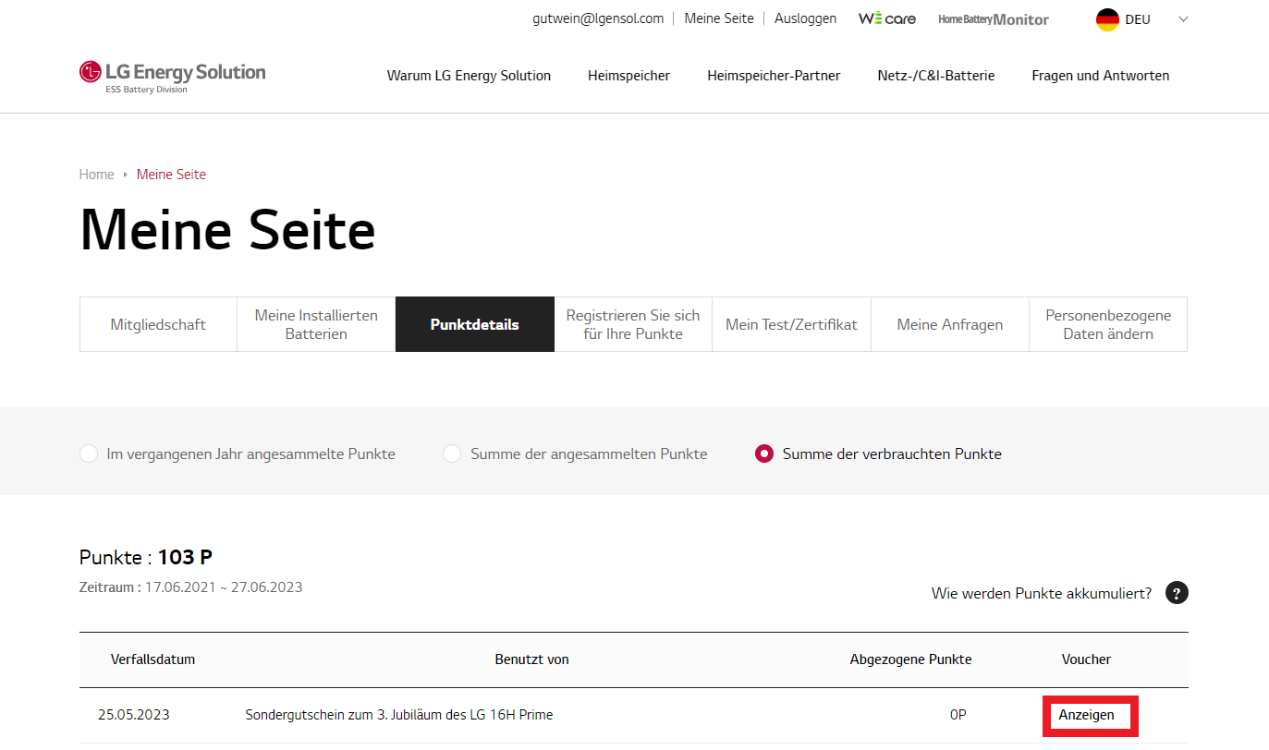Select 'Summe der angesammelten Punkte' radio
Image resolution: width=1269 pixels, height=750 pixels.
[452, 454]
